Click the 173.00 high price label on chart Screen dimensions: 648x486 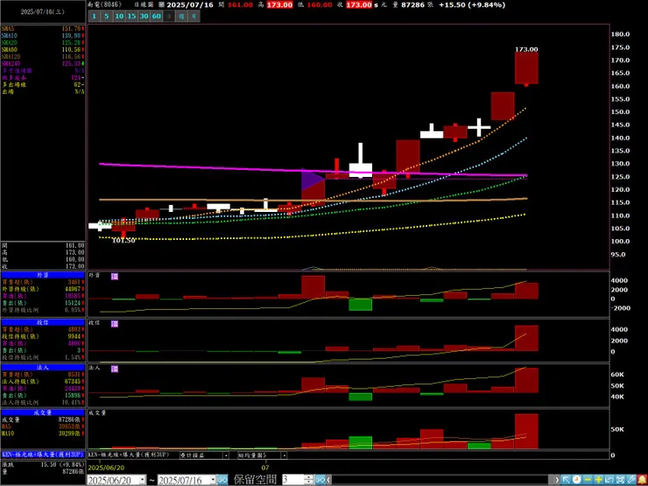(x=526, y=49)
